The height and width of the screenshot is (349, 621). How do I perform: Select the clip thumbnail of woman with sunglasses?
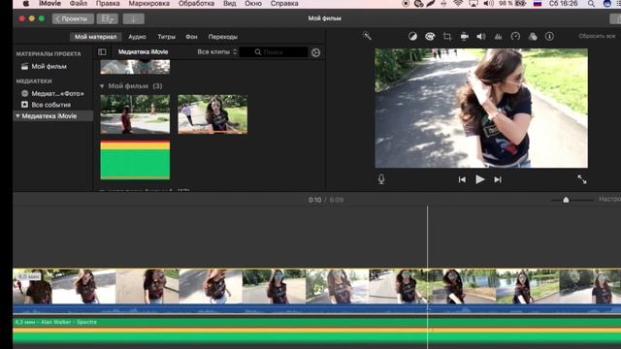pos(212,114)
